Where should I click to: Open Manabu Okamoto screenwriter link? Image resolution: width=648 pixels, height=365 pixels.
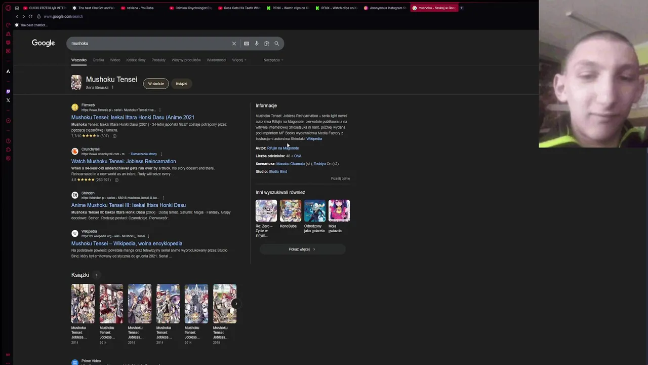point(291,164)
